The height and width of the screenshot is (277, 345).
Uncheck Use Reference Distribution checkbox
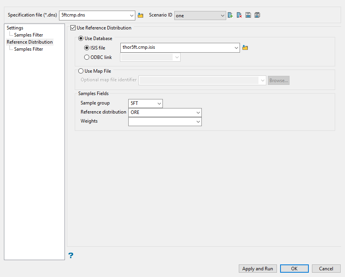73,28
